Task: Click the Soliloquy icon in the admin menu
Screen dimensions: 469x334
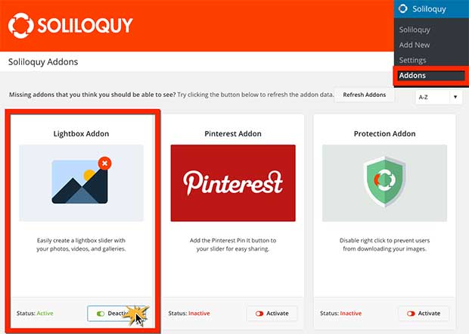Action: point(403,8)
